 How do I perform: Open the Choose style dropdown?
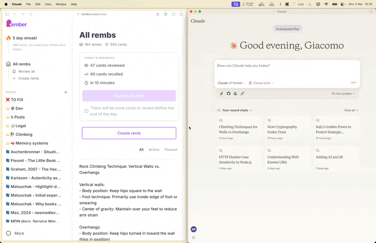click(261, 83)
